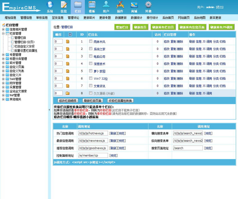238x199 pixels.
Task: Open the 后台地图 menu item
Action: [x=200, y=18]
